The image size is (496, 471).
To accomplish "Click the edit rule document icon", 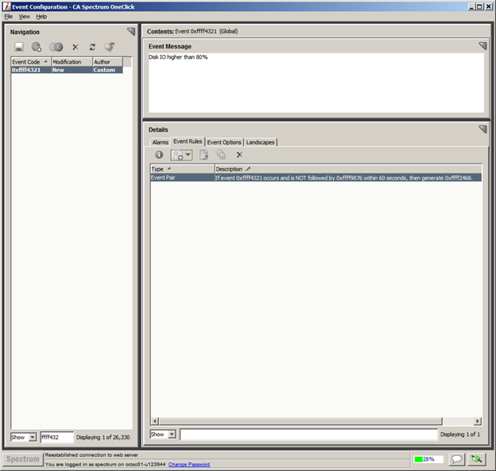I will [203, 155].
